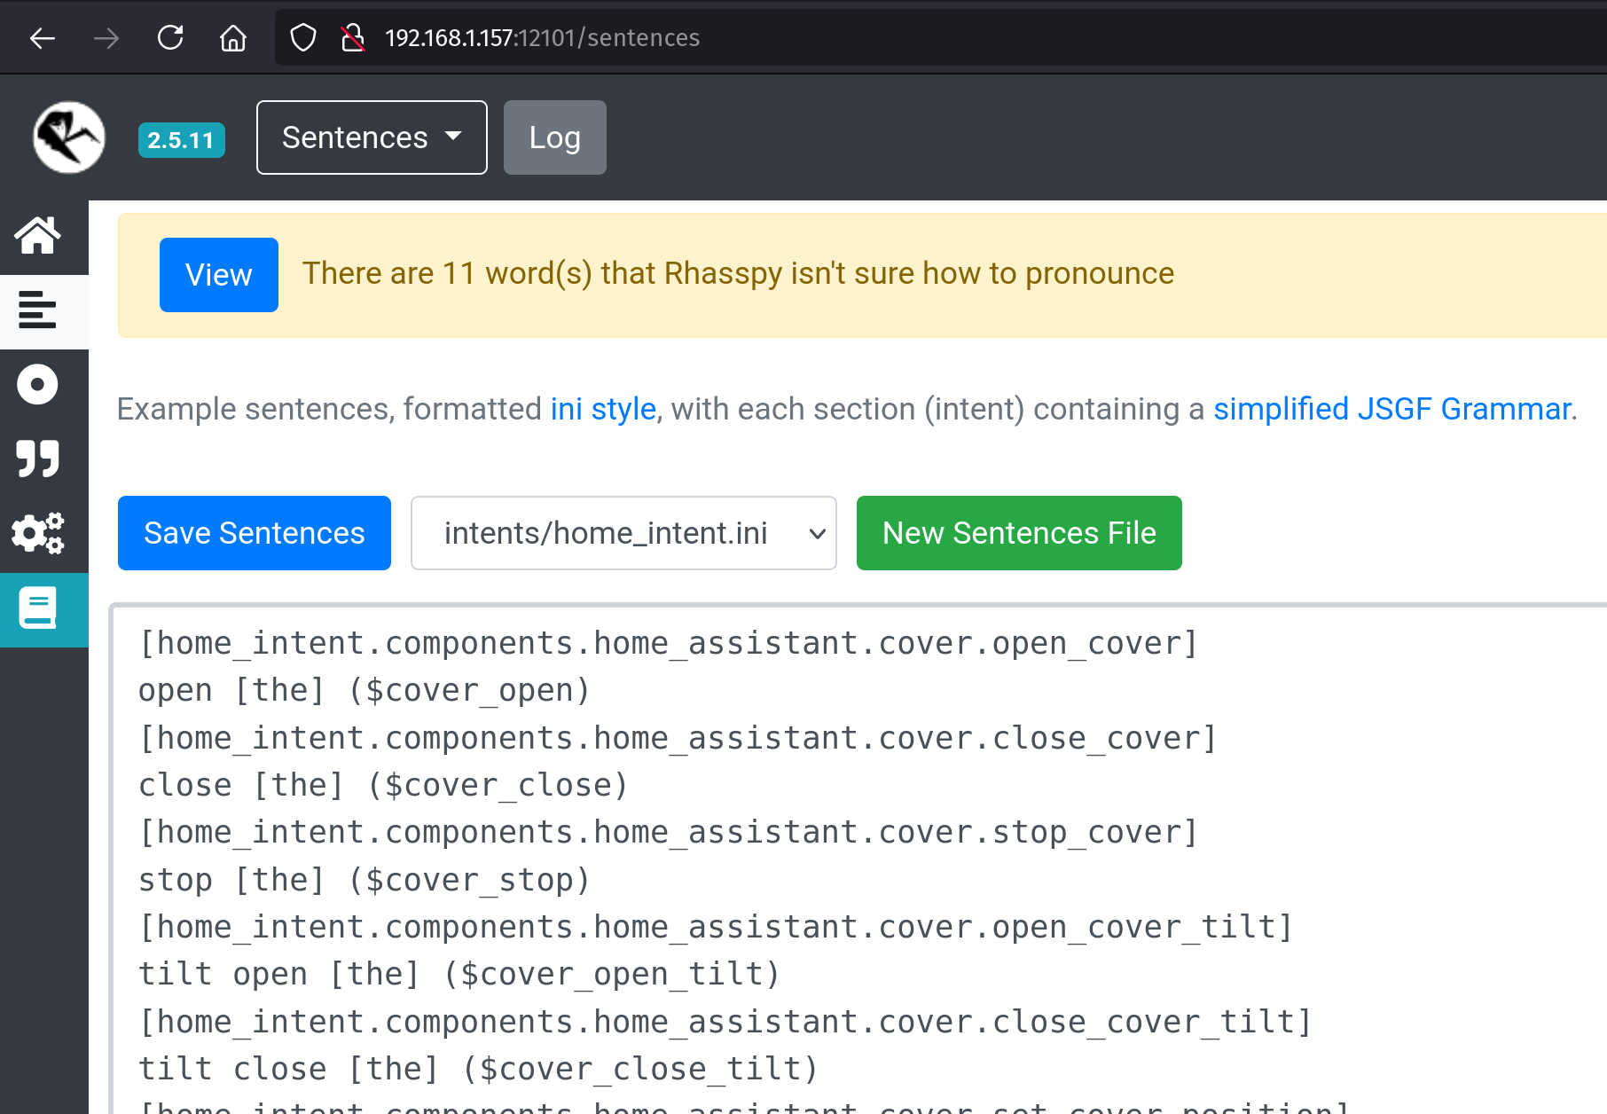Click the shield protection icon in the address bar
The height and width of the screenshot is (1114, 1607).
[302, 37]
